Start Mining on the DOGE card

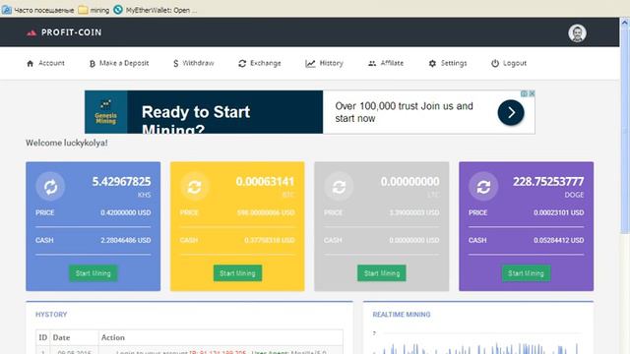click(x=526, y=273)
